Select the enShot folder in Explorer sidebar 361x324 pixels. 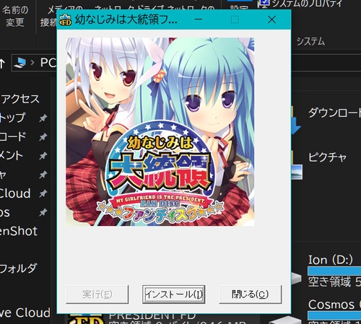click(19, 231)
